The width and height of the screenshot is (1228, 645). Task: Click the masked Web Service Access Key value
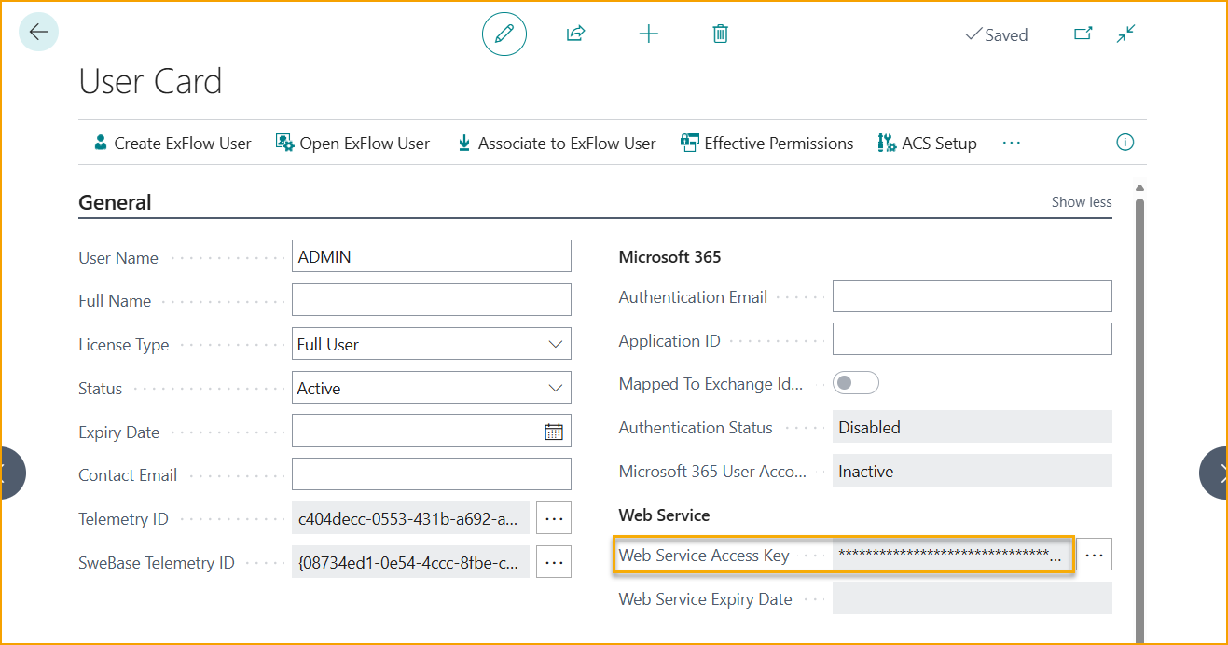pos(952,555)
